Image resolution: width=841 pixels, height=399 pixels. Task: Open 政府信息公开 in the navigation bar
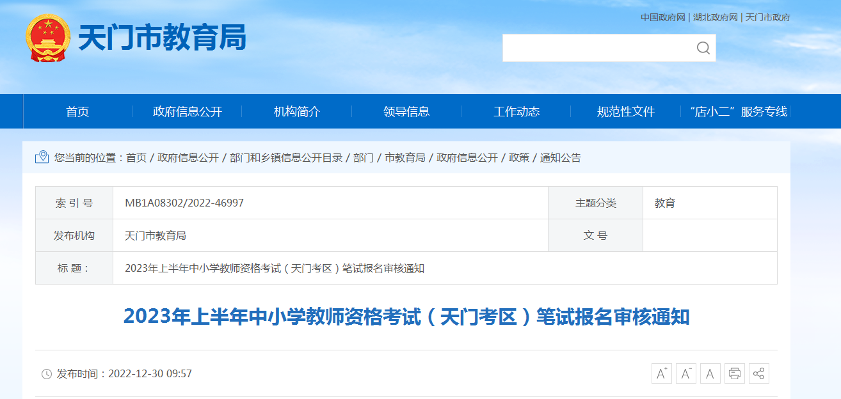tap(188, 112)
